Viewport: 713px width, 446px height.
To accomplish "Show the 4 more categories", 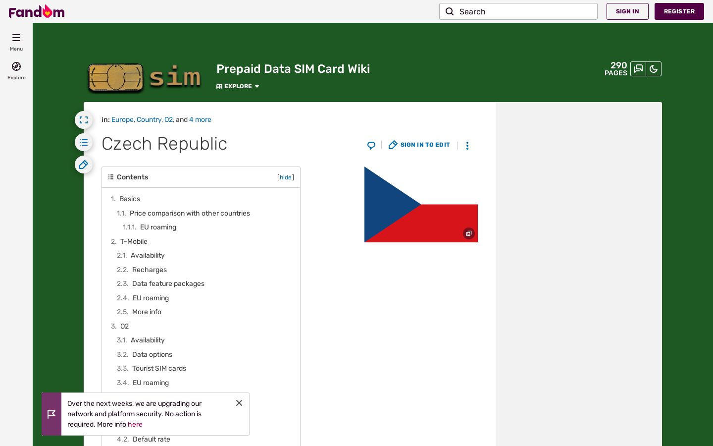I will click(x=200, y=119).
